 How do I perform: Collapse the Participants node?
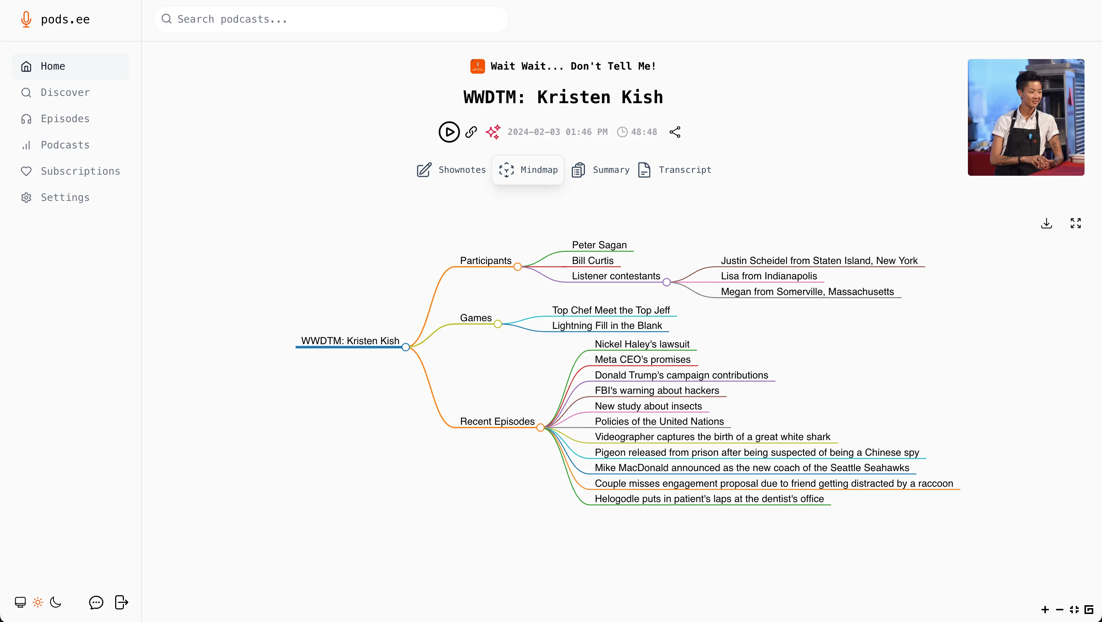[x=517, y=267]
